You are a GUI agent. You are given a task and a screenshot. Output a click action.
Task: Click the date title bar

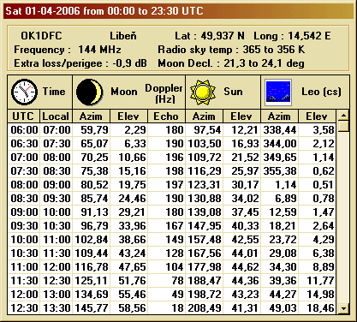coord(178,11)
